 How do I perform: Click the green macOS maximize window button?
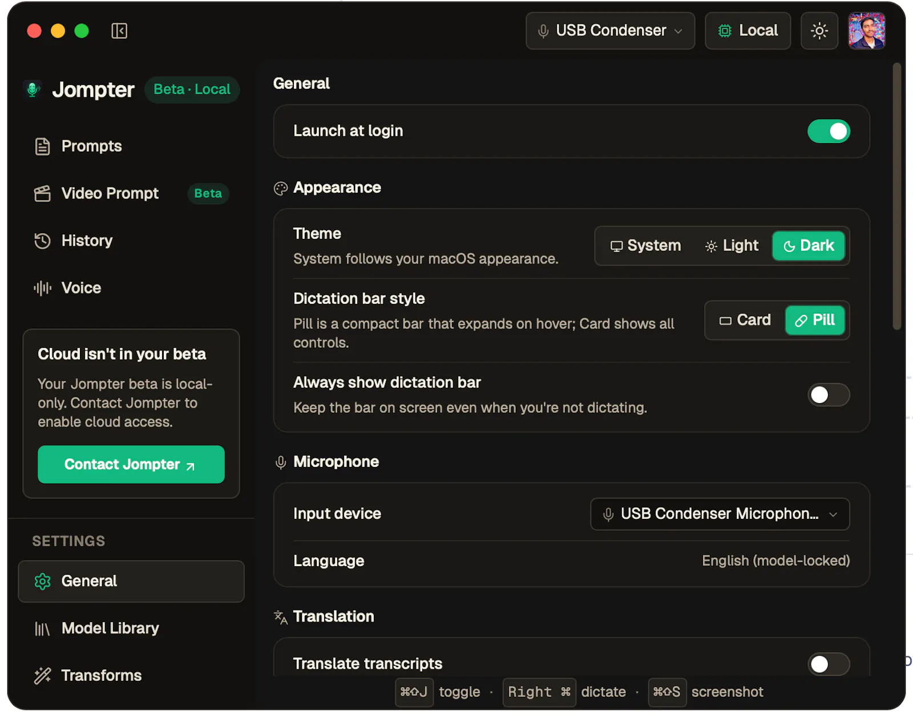pyautogui.click(x=82, y=31)
